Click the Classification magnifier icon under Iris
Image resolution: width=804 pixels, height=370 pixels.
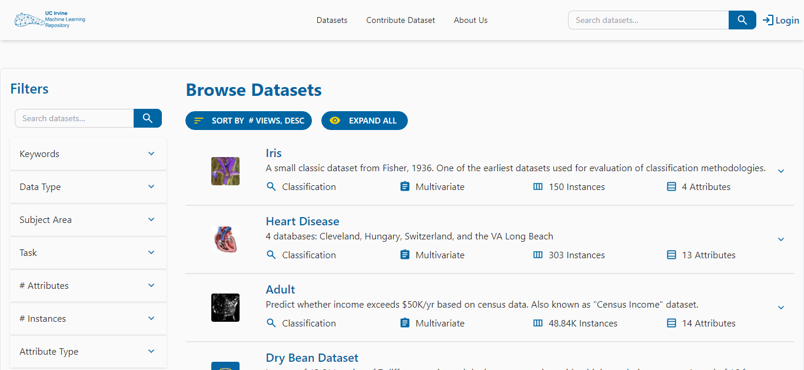pos(271,186)
